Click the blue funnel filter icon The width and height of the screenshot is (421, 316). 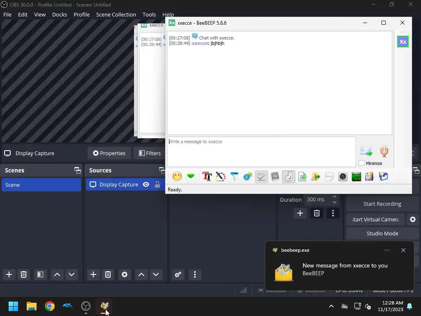point(234,177)
